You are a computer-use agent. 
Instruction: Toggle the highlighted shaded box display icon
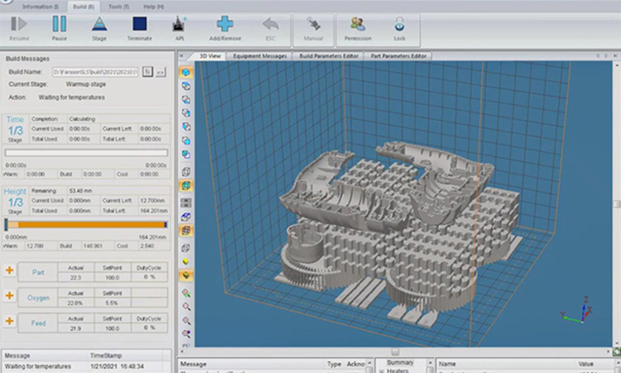click(x=185, y=185)
